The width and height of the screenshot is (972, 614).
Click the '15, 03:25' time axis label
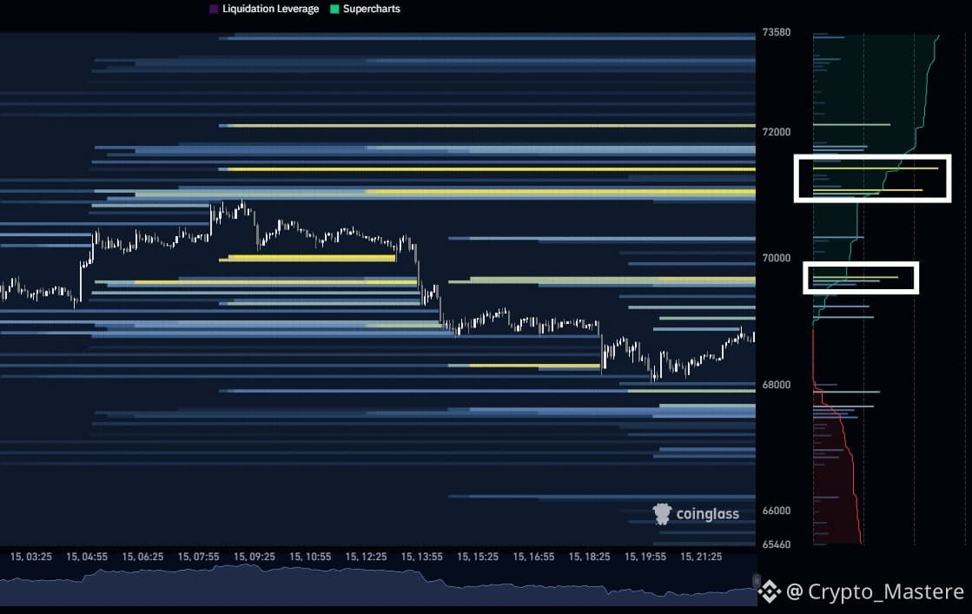[x=31, y=557]
